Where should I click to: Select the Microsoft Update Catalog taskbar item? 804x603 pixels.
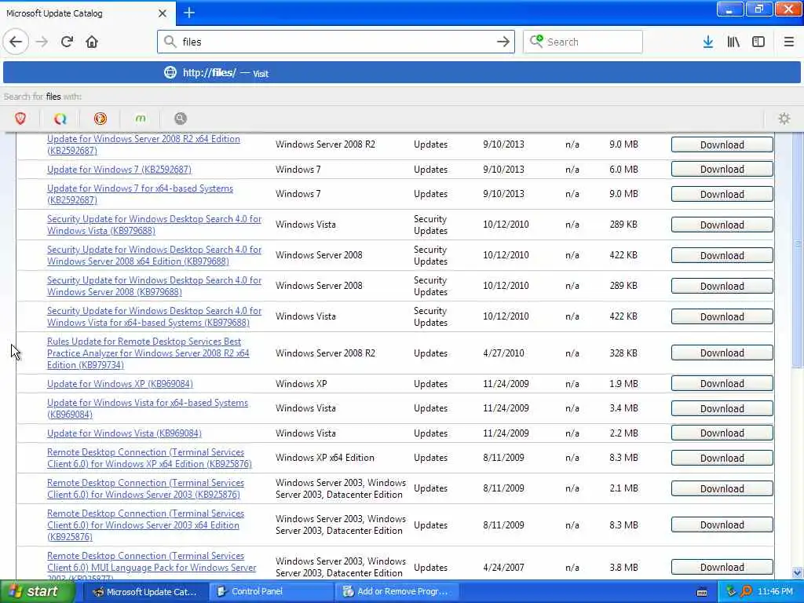point(145,592)
